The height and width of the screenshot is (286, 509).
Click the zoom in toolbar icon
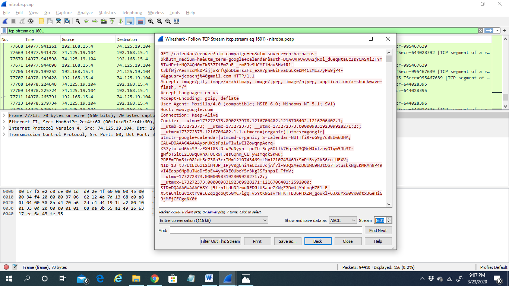(151, 22)
